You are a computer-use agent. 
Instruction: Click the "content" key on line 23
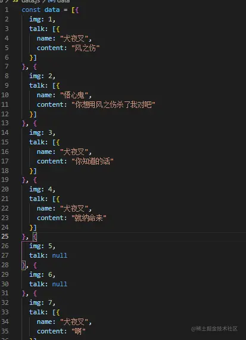(x=50, y=218)
